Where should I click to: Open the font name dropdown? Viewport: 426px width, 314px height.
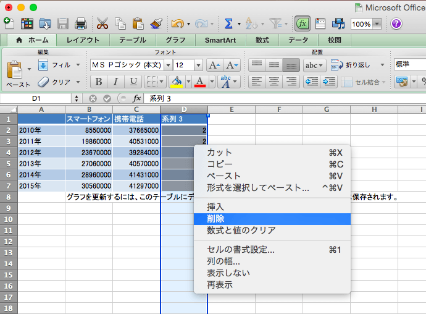168,65
